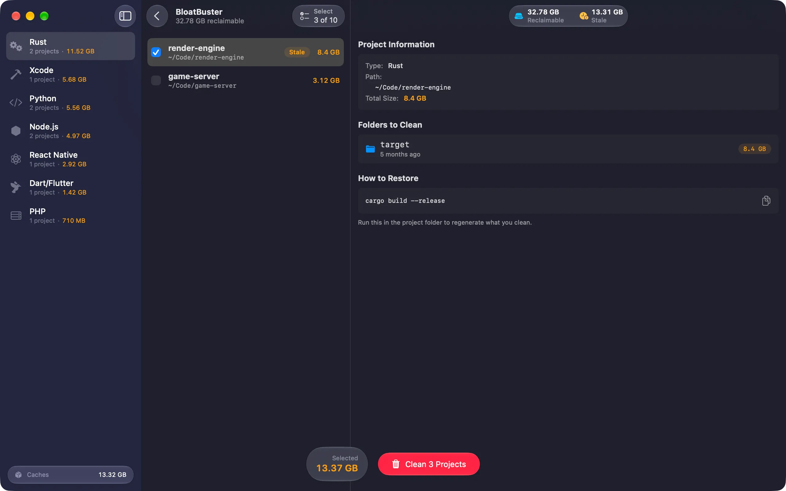This screenshot has width=786, height=491.
Task: Open the Select 3 of 10 menu
Action: click(x=318, y=16)
